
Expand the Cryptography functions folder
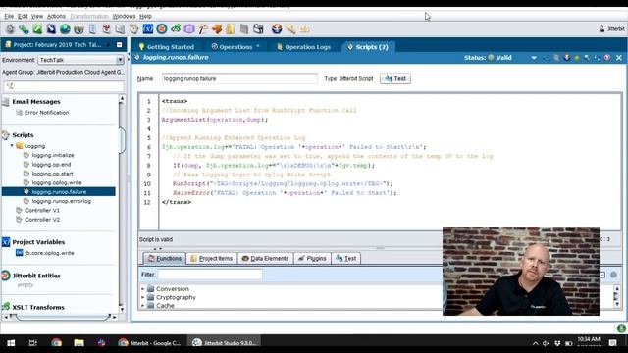[x=142, y=297]
